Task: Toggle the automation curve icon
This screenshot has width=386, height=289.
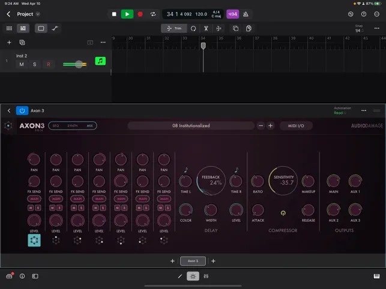Action: pyautogui.click(x=55, y=28)
